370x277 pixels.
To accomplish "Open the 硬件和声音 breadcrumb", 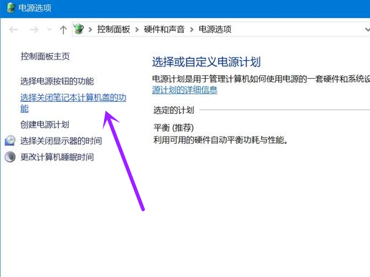I will coord(164,29).
